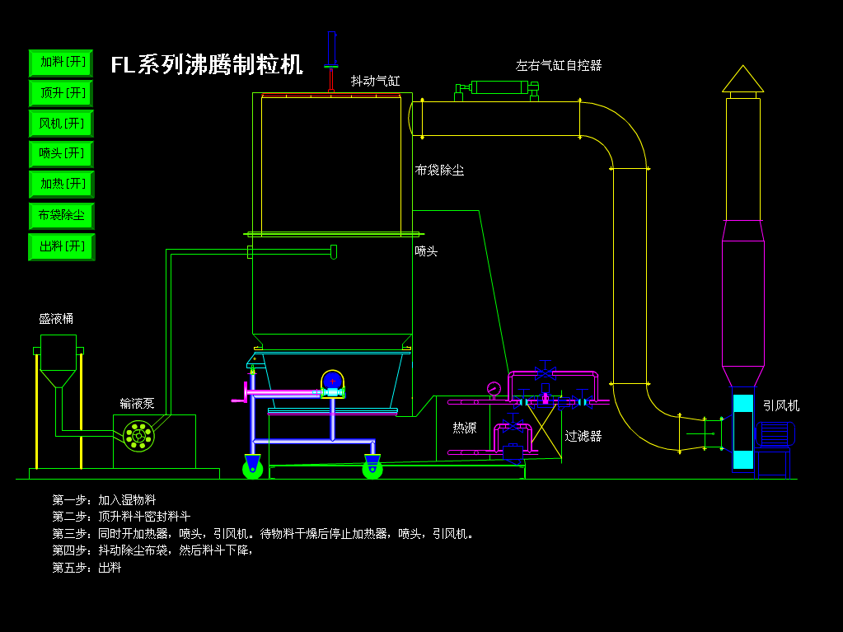Click the FL系列沸腾制粒机 title text
Viewport: 843px width, 632px height.
coord(207,65)
